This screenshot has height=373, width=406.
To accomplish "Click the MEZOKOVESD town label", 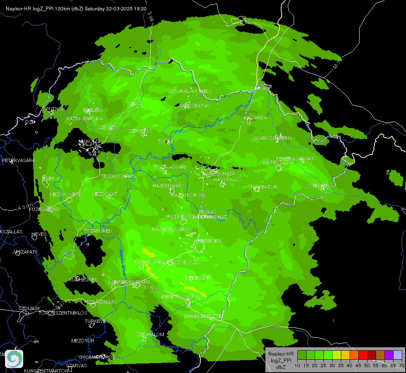I will coord(66,194).
